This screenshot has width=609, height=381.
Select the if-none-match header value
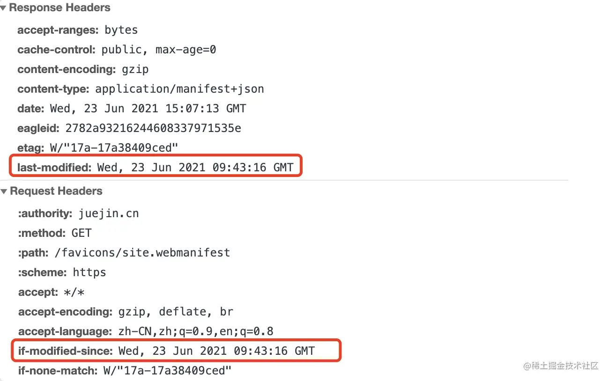click(x=167, y=371)
